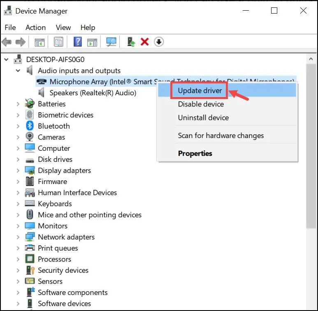Minimize the Device Manager window

click(246, 11)
